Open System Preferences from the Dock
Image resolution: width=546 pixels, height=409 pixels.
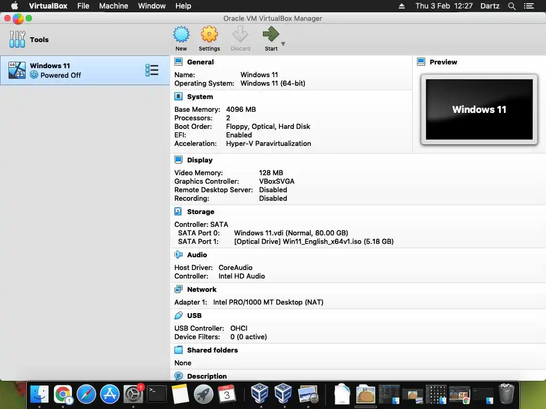point(133,394)
